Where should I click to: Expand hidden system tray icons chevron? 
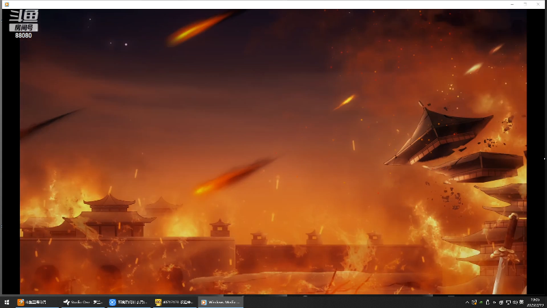[x=468, y=303]
